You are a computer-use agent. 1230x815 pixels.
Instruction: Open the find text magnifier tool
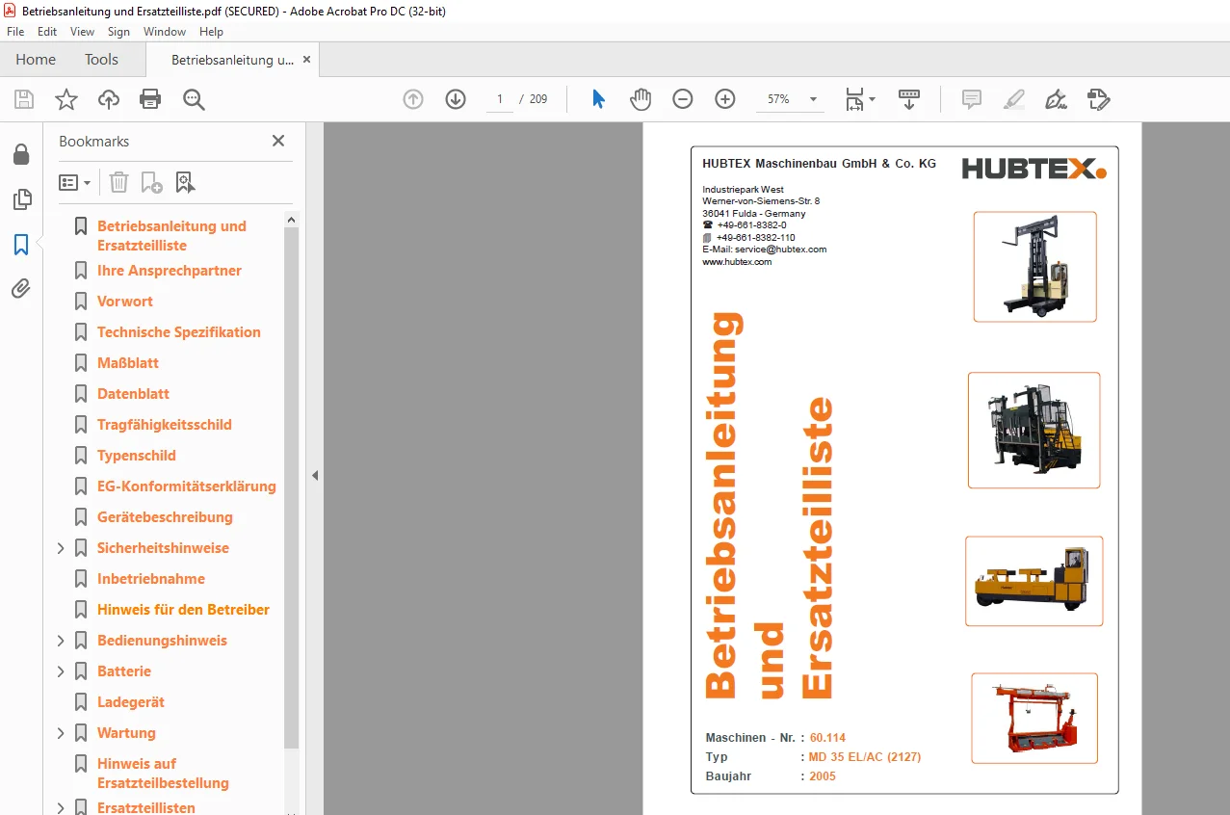(195, 99)
